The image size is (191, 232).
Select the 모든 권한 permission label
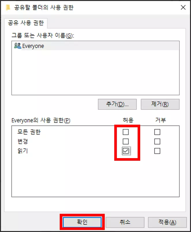click(x=29, y=132)
